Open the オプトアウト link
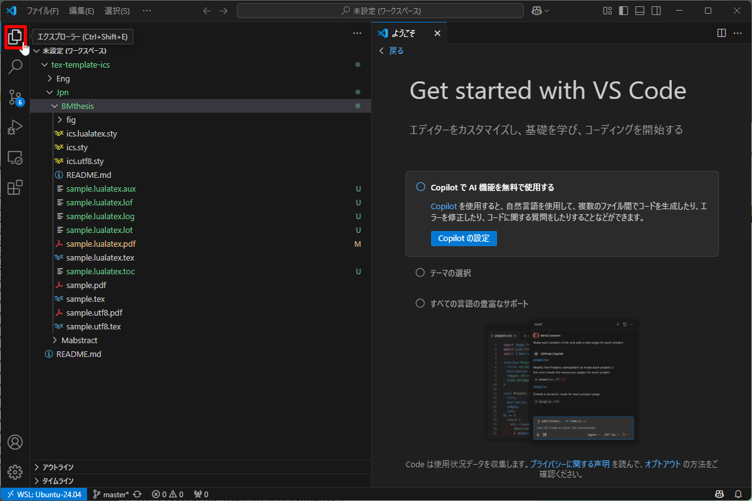This screenshot has height=501, width=752. click(x=662, y=464)
